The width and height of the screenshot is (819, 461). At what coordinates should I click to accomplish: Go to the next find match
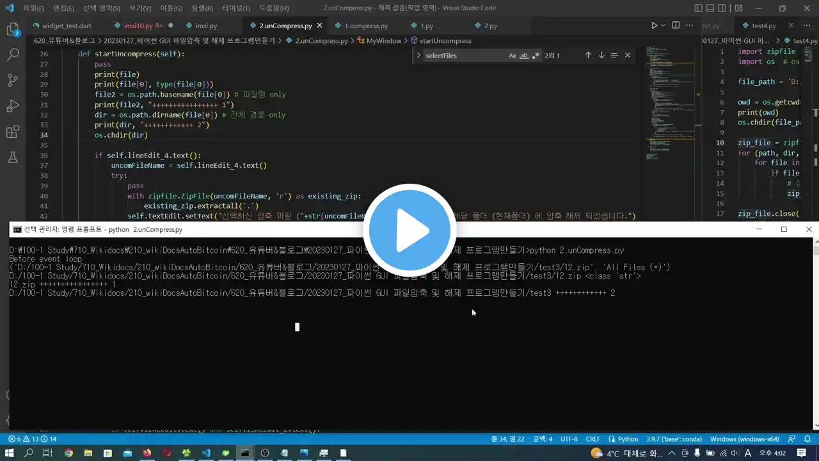[601, 56]
